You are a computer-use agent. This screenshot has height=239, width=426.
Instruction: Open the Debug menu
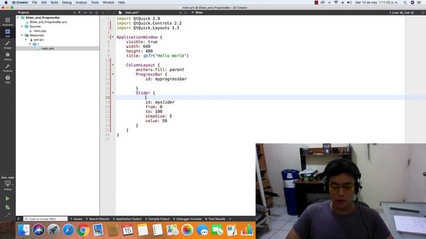tap(67, 3)
